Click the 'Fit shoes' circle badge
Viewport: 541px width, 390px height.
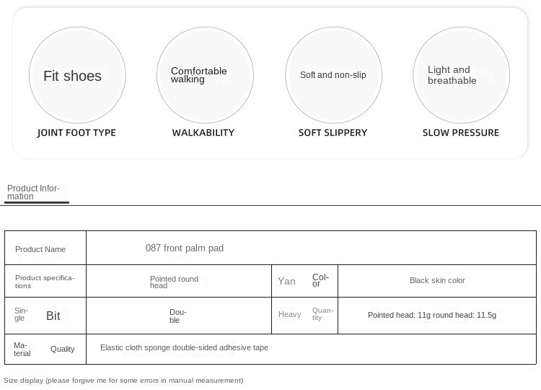[x=77, y=75]
